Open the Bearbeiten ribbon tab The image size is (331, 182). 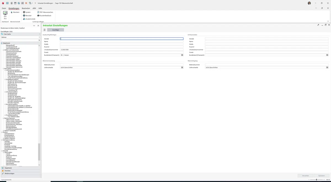(x=26, y=8)
